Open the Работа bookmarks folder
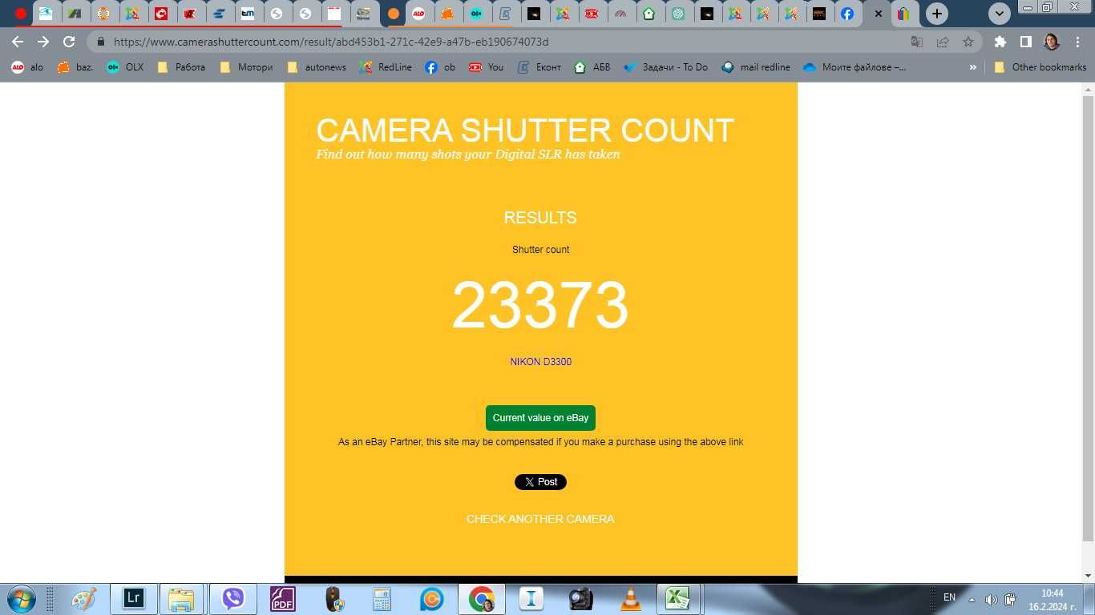1095x615 pixels. 181,67
